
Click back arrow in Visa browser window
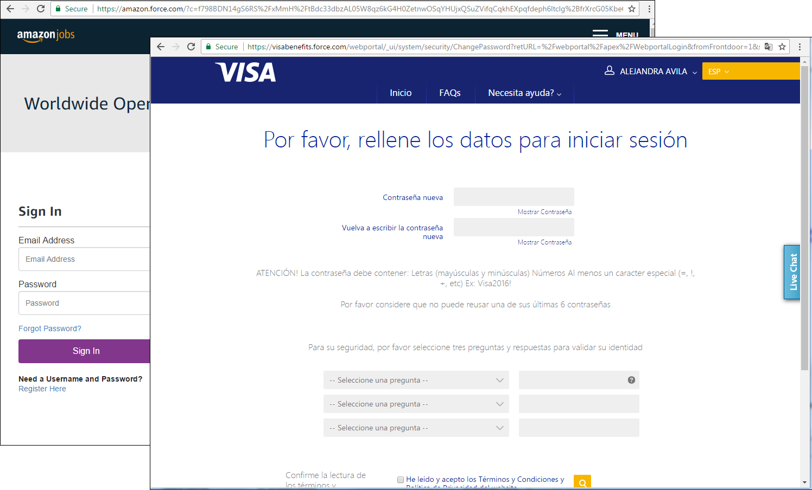point(161,47)
